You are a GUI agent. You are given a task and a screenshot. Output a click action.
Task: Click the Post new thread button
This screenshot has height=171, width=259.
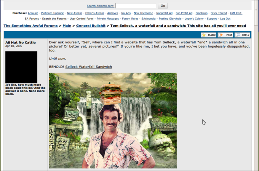click(225, 35)
